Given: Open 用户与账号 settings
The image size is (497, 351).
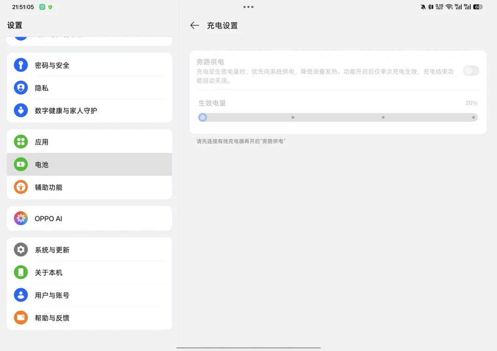Looking at the screenshot, I should click(x=89, y=295).
